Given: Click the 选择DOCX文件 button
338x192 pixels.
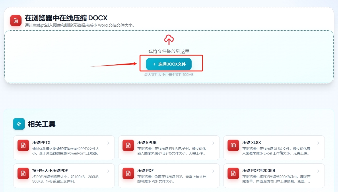Looking at the screenshot, I should [169, 64].
